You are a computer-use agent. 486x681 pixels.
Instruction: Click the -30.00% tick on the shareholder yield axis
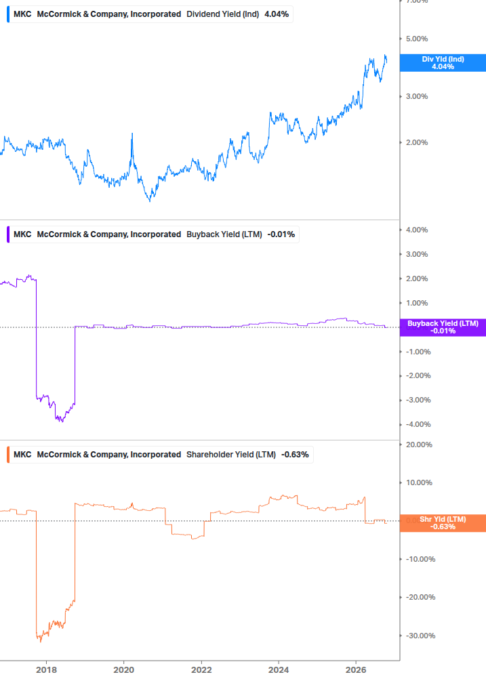tap(420, 636)
